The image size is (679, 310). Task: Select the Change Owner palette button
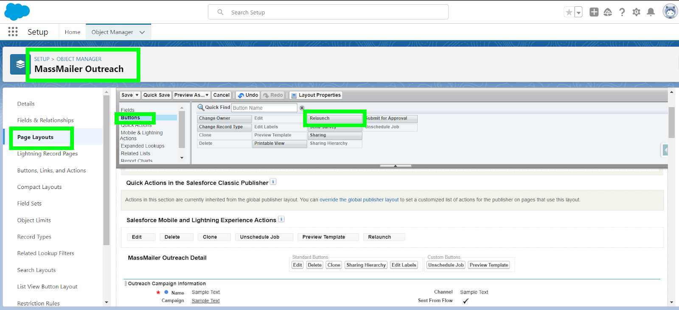224,119
